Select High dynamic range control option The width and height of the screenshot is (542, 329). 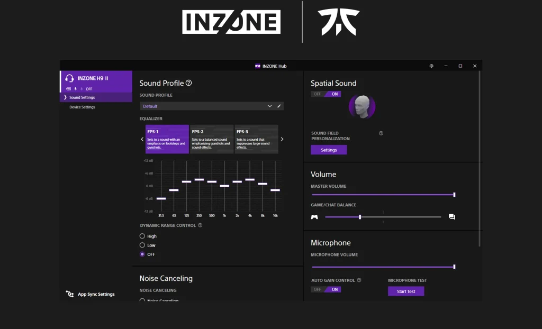[142, 236]
